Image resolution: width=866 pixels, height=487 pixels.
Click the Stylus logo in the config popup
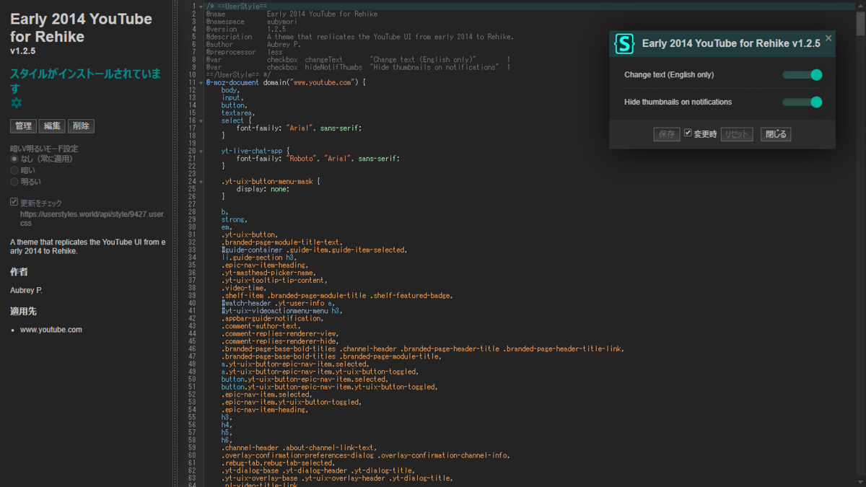[x=624, y=43]
